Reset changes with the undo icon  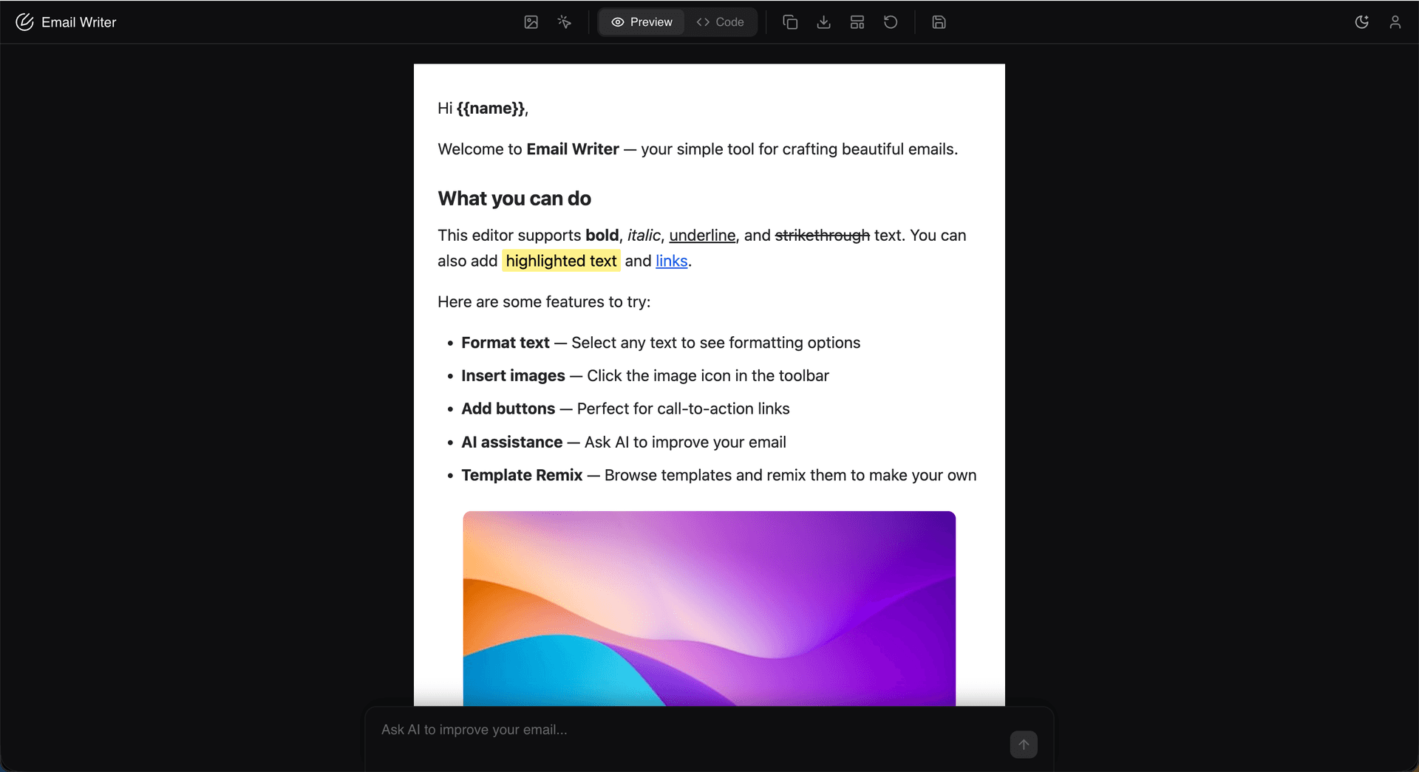[890, 22]
